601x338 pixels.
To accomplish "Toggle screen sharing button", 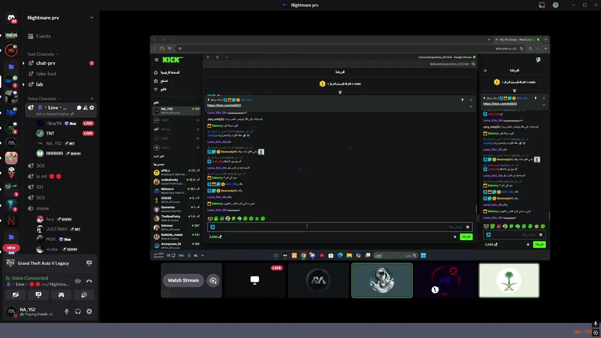I will click(39, 295).
